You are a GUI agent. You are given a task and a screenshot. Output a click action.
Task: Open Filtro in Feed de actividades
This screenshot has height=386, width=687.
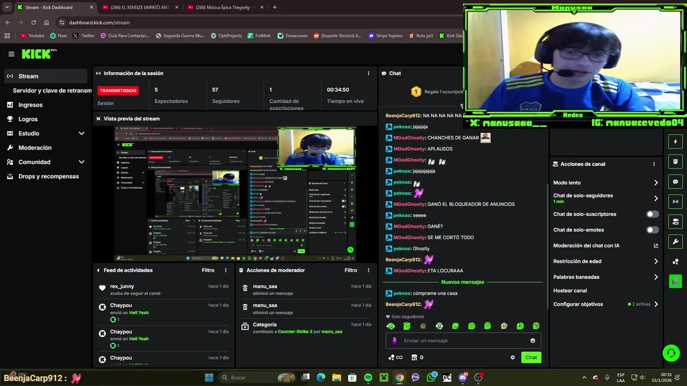pos(208,270)
